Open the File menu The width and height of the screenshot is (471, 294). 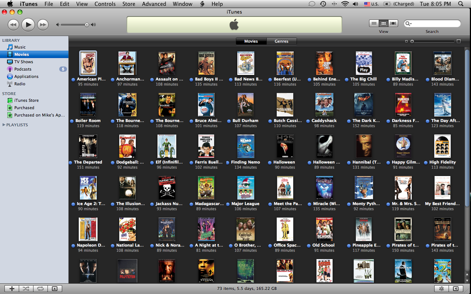(x=49, y=4)
